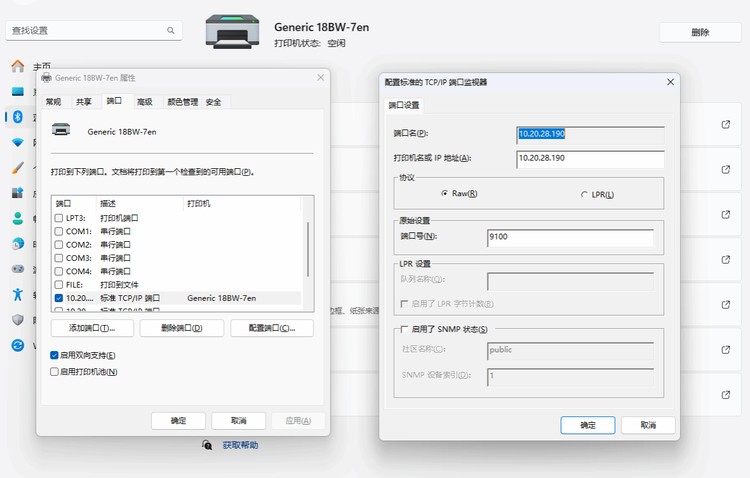Select the Raw protocol radio button
Viewport: 750px width, 478px height.
point(445,194)
